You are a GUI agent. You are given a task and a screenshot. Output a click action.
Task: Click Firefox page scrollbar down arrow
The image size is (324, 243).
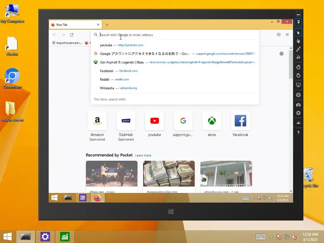pos(291,191)
